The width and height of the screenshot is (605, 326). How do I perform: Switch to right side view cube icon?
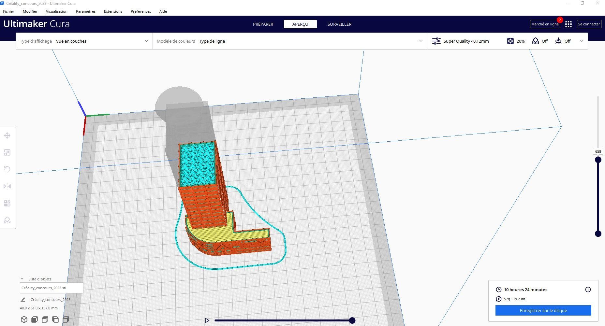pos(66,319)
